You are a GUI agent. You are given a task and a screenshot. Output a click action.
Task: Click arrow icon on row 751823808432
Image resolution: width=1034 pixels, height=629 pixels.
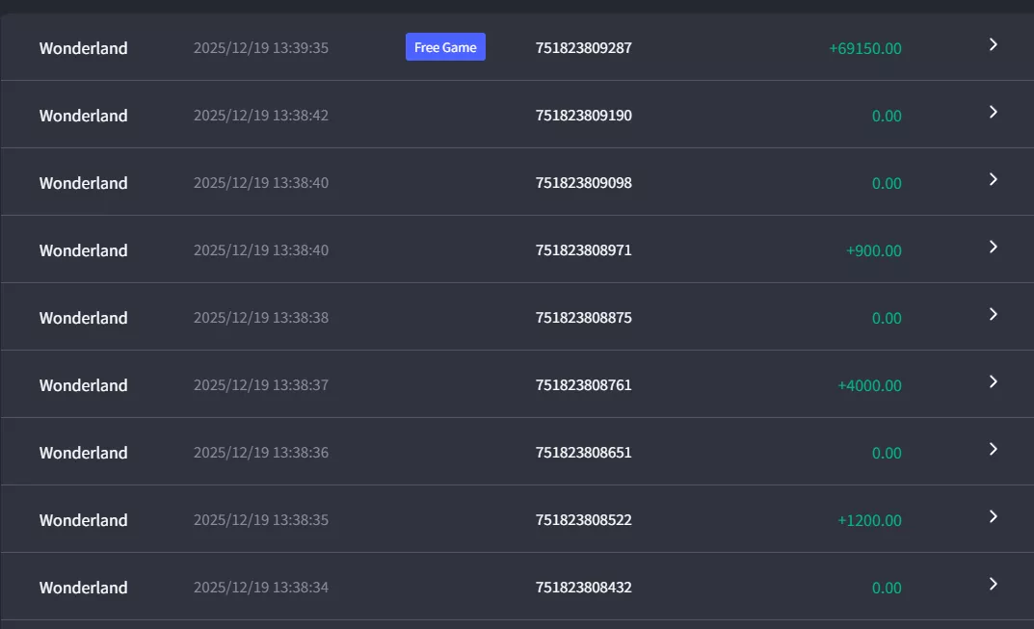tap(994, 584)
